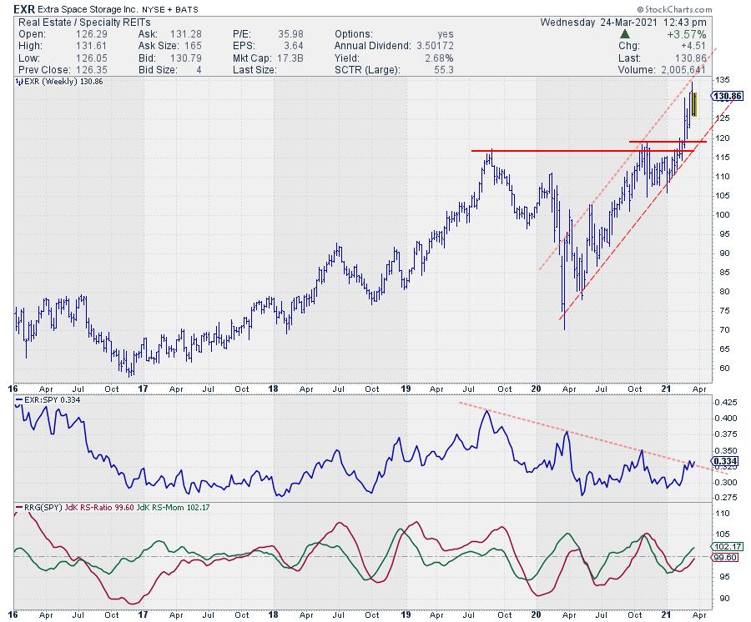Click the 99.60 RS-Ratio value tag
Image resolution: width=751 pixels, height=622 pixels.
coord(723,559)
